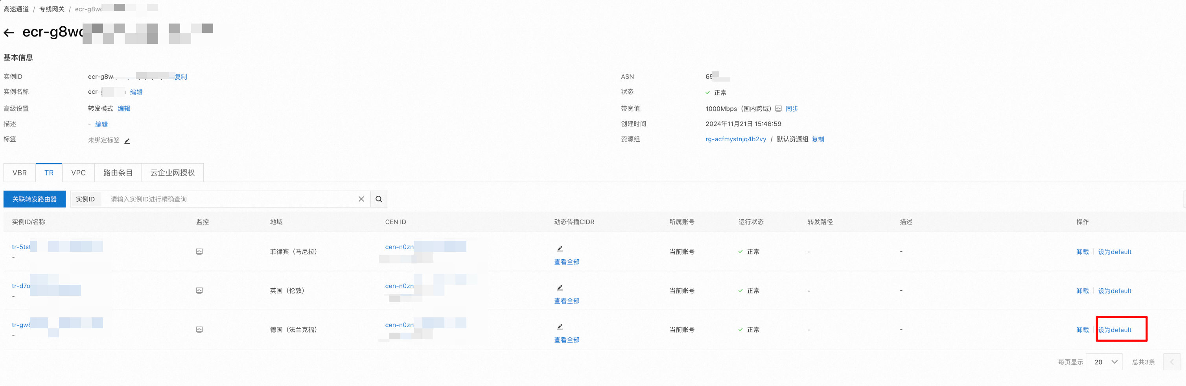Open the tr-gw8 instance link
Image resolution: width=1186 pixels, height=386 pixels.
coord(21,325)
